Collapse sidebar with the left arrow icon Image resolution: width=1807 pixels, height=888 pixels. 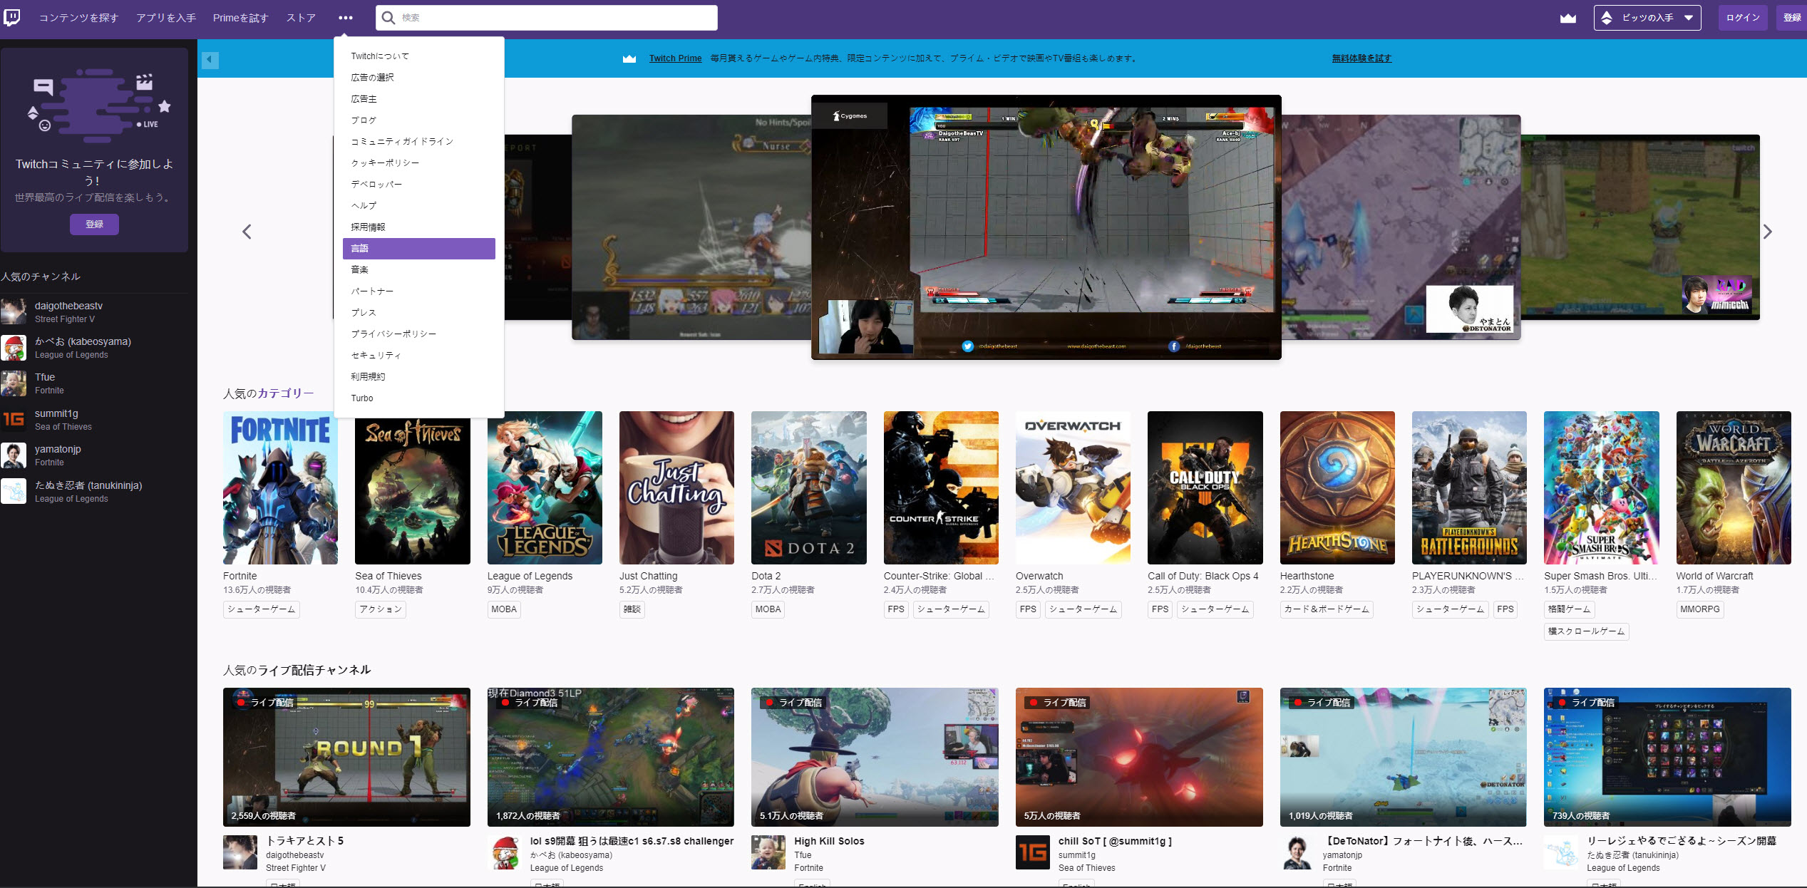point(210,60)
